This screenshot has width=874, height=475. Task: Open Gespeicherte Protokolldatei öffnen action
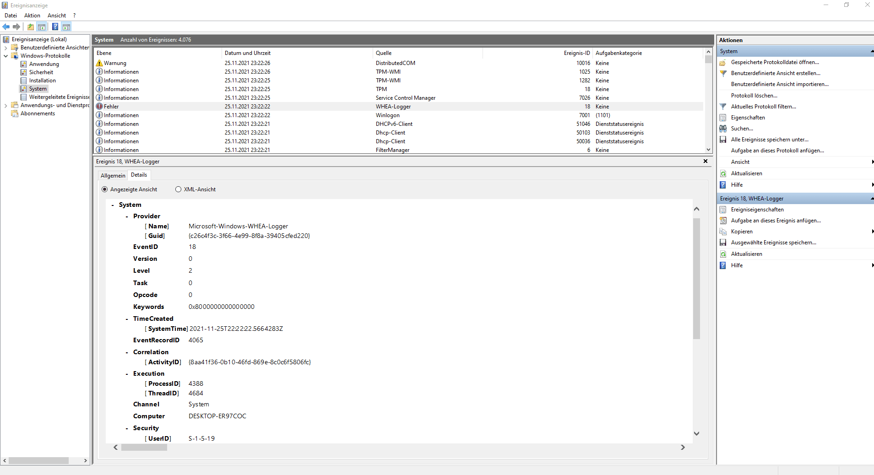775,62
